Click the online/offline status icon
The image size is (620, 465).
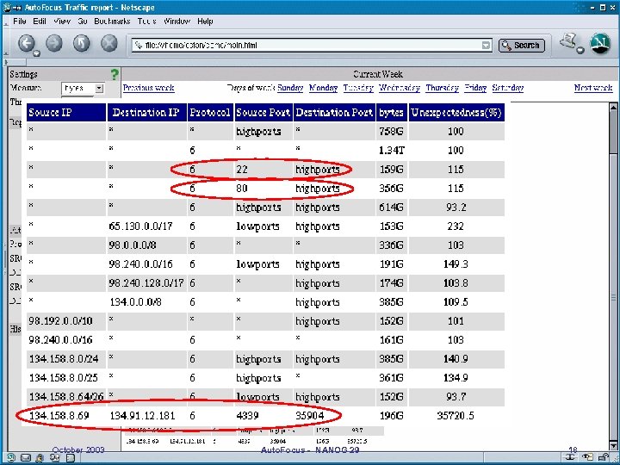(570, 458)
